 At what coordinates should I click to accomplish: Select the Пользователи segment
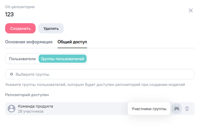point(22,59)
